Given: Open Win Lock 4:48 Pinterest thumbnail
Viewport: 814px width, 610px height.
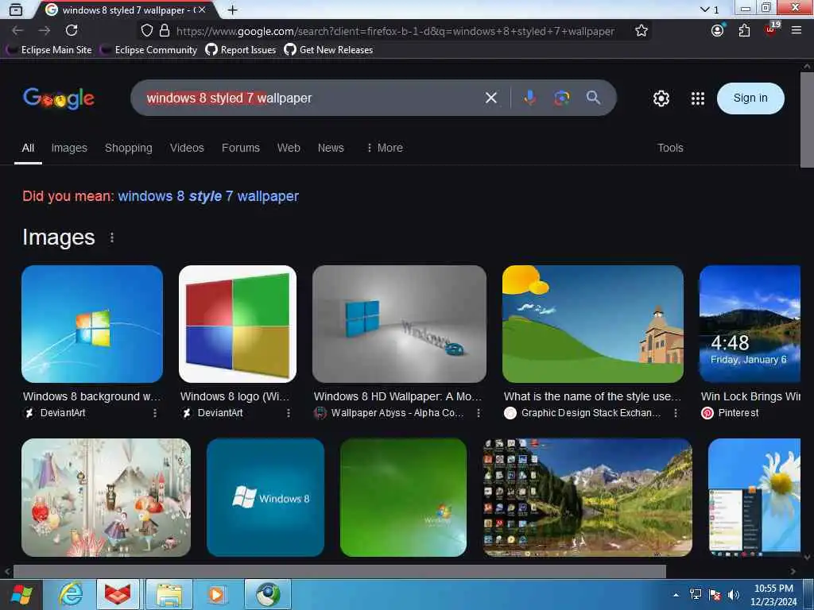Looking at the screenshot, I should (x=750, y=324).
